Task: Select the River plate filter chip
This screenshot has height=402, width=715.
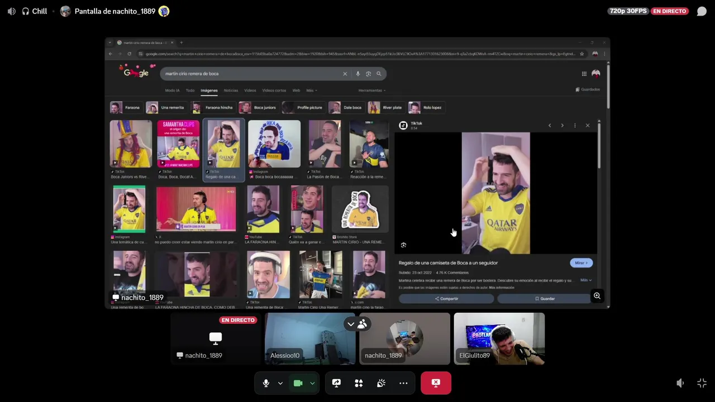Action: [386, 107]
